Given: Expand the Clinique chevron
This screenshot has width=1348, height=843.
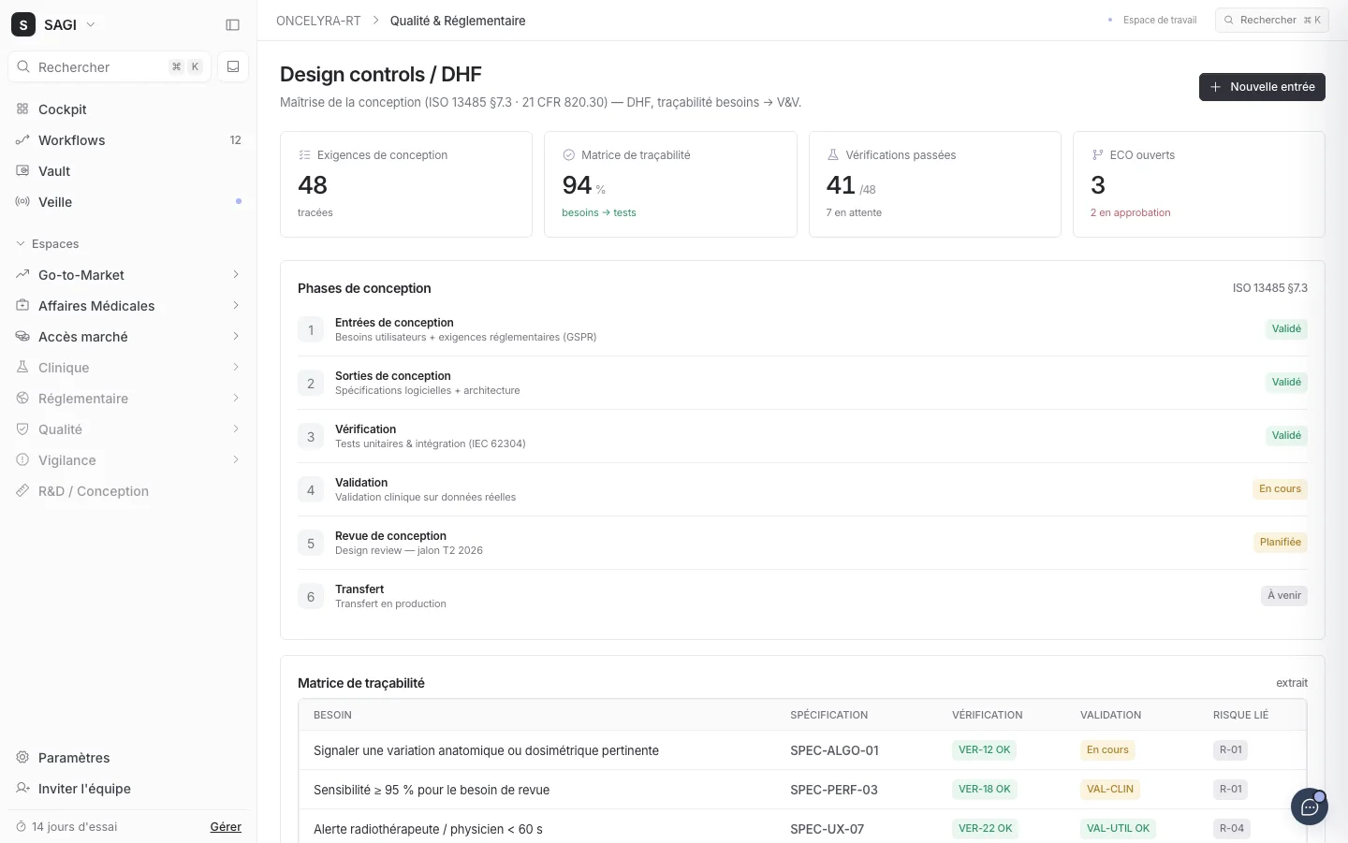Looking at the screenshot, I should pyautogui.click(x=236, y=367).
